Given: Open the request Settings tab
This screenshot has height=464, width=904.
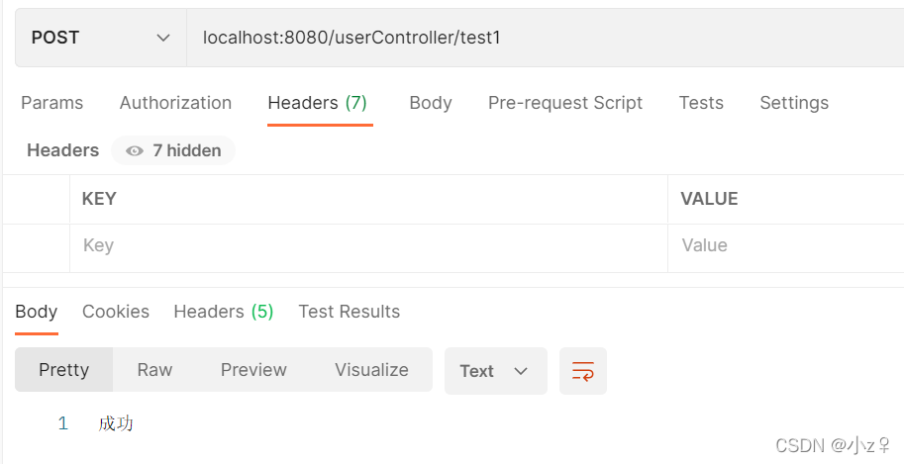Looking at the screenshot, I should coord(794,103).
